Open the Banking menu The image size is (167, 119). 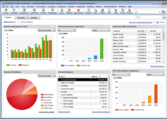click(90, 7)
